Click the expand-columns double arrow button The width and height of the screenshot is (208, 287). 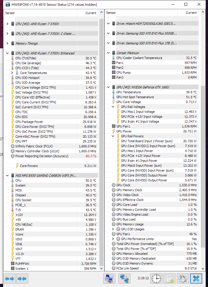tap(10, 279)
